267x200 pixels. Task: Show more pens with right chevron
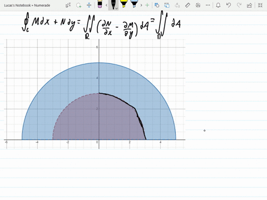[141, 5]
